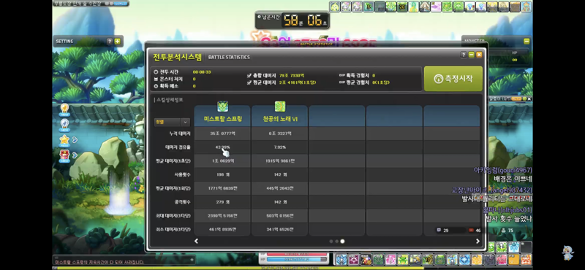This screenshot has width=585, height=270.
Task: Open the red gift box icon
Action: point(64,155)
